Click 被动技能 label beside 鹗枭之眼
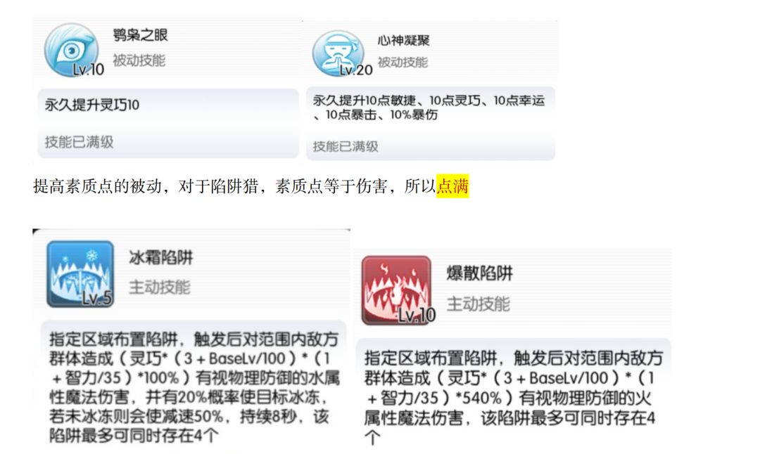760x454 pixels. coord(139,60)
